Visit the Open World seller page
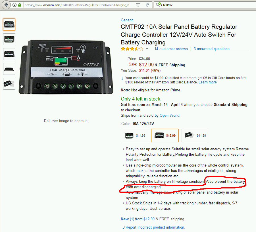The height and width of the screenshot is (232, 256). tap(169, 115)
